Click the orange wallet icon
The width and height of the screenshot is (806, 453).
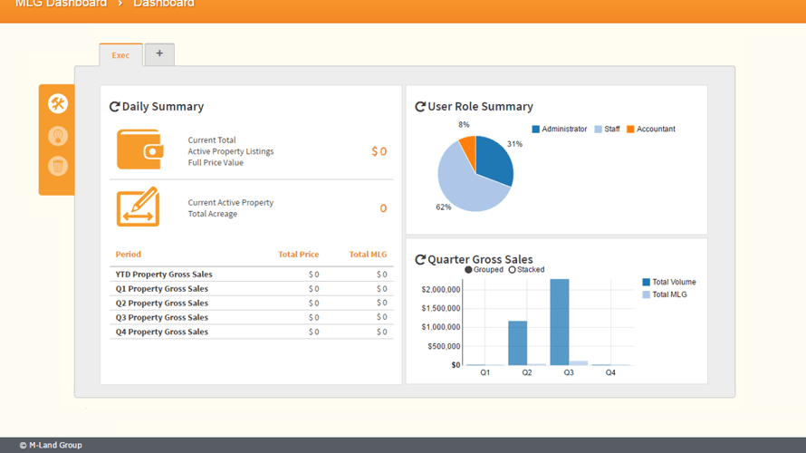point(139,149)
